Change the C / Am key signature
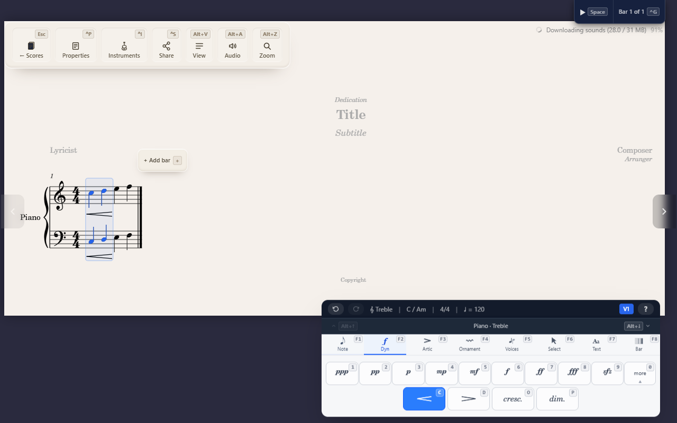Image resolution: width=677 pixels, height=423 pixels. click(x=416, y=309)
